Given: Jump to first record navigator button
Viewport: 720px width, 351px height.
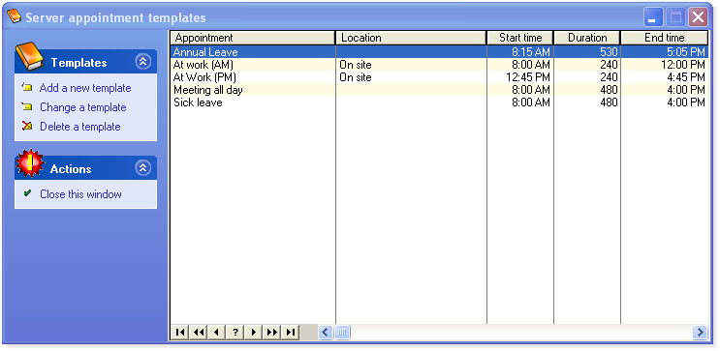Looking at the screenshot, I should point(180,332).
